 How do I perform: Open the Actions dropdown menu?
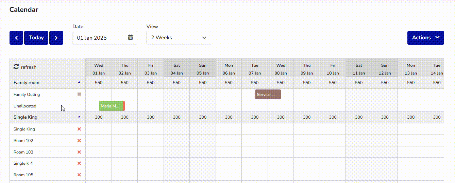click(x=425, y=38)
